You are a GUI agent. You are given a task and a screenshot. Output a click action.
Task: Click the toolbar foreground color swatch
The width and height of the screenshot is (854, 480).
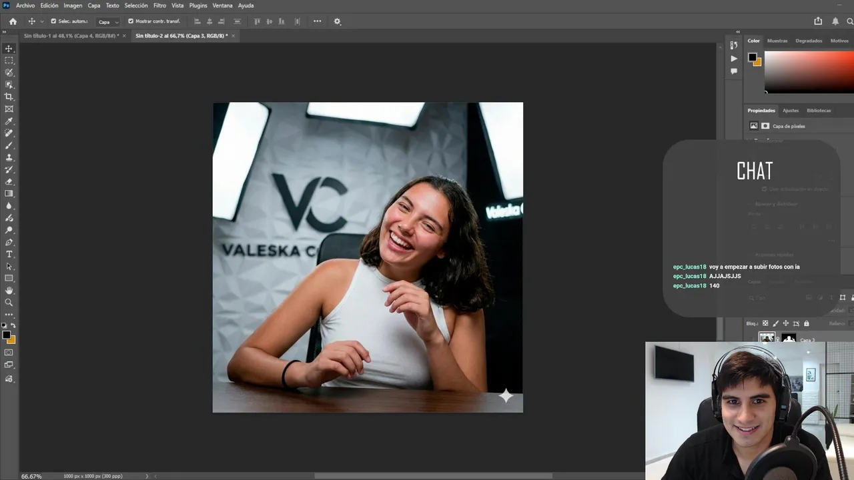click(6, 335)
